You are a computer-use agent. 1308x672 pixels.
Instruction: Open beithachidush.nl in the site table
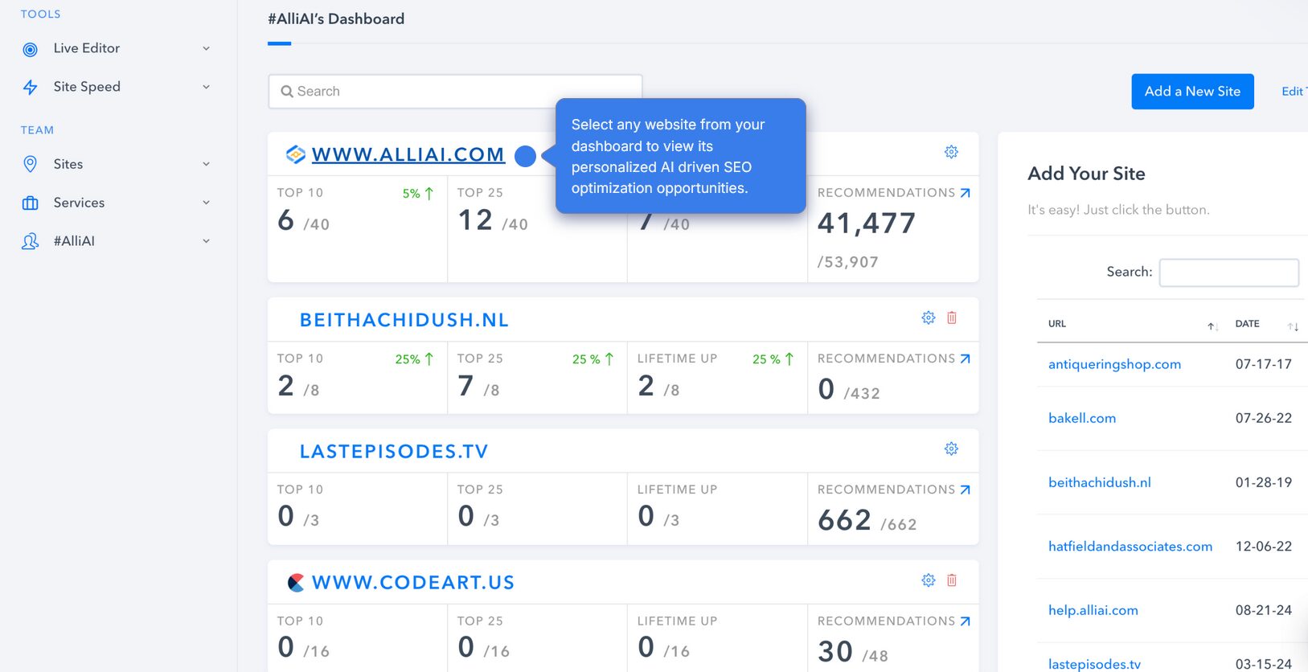coord(1100,482)
